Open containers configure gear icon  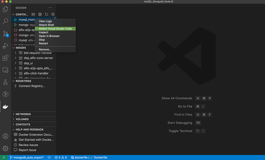pyautogui.click(x=40, y=14)
